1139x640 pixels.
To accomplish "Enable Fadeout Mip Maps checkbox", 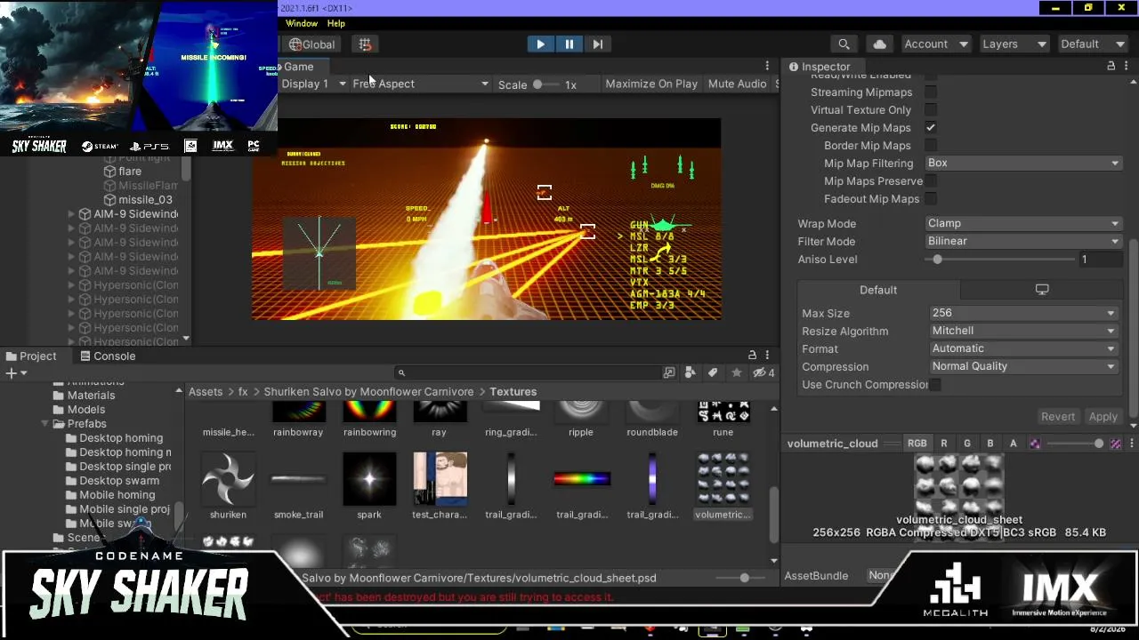I will pos(931,199).
